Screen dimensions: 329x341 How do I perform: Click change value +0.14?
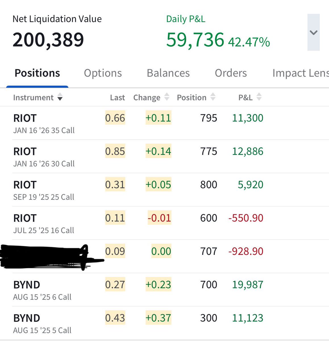[x=159, y=151]
